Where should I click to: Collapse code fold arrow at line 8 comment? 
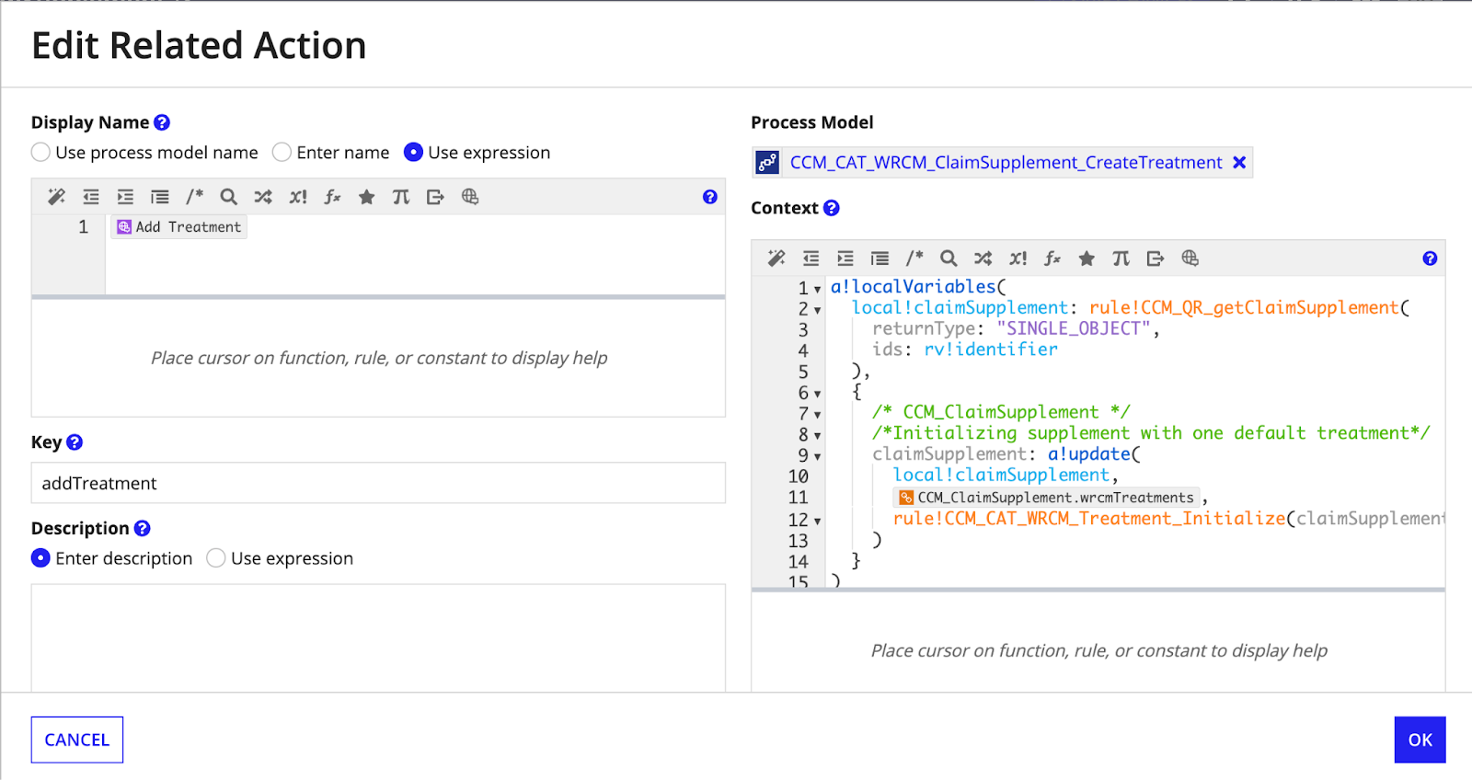click(x=817, y=435)
